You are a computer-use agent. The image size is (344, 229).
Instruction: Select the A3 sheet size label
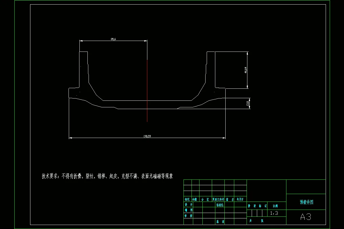tap(306, 217)
